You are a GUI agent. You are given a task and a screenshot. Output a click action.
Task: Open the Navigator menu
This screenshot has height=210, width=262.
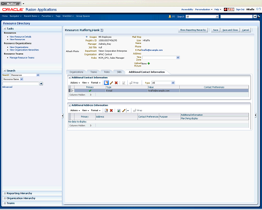16,16
